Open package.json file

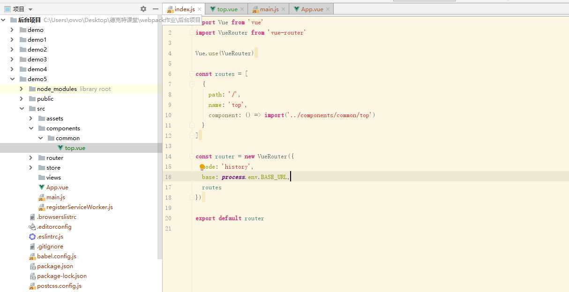[55, 266]
